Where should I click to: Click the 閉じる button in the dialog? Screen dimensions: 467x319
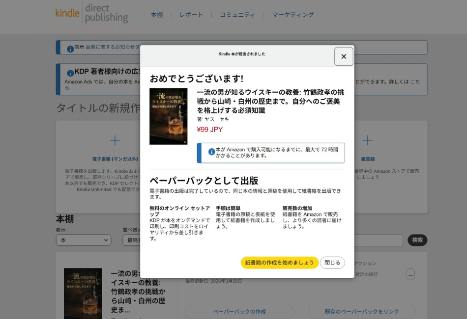pyautogui.click(x=332, y=263)
